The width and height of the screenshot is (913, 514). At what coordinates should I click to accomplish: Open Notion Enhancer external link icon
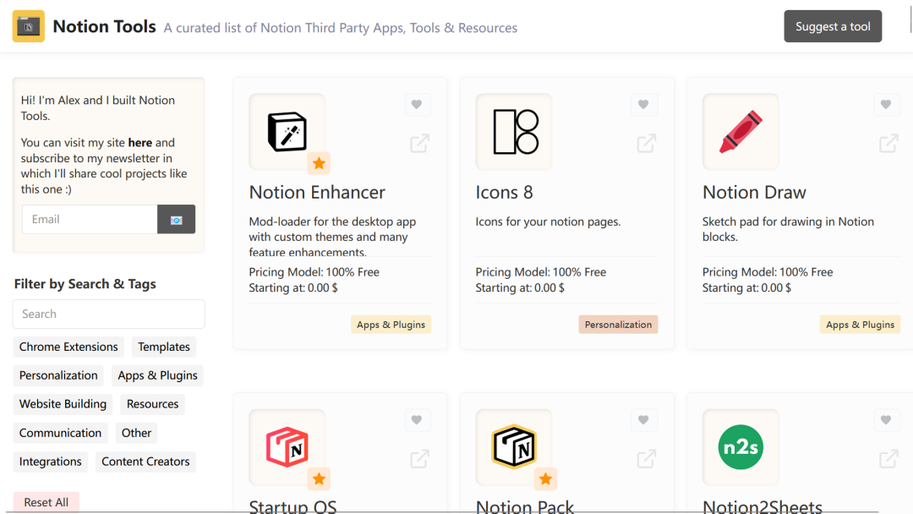(420, 143)
